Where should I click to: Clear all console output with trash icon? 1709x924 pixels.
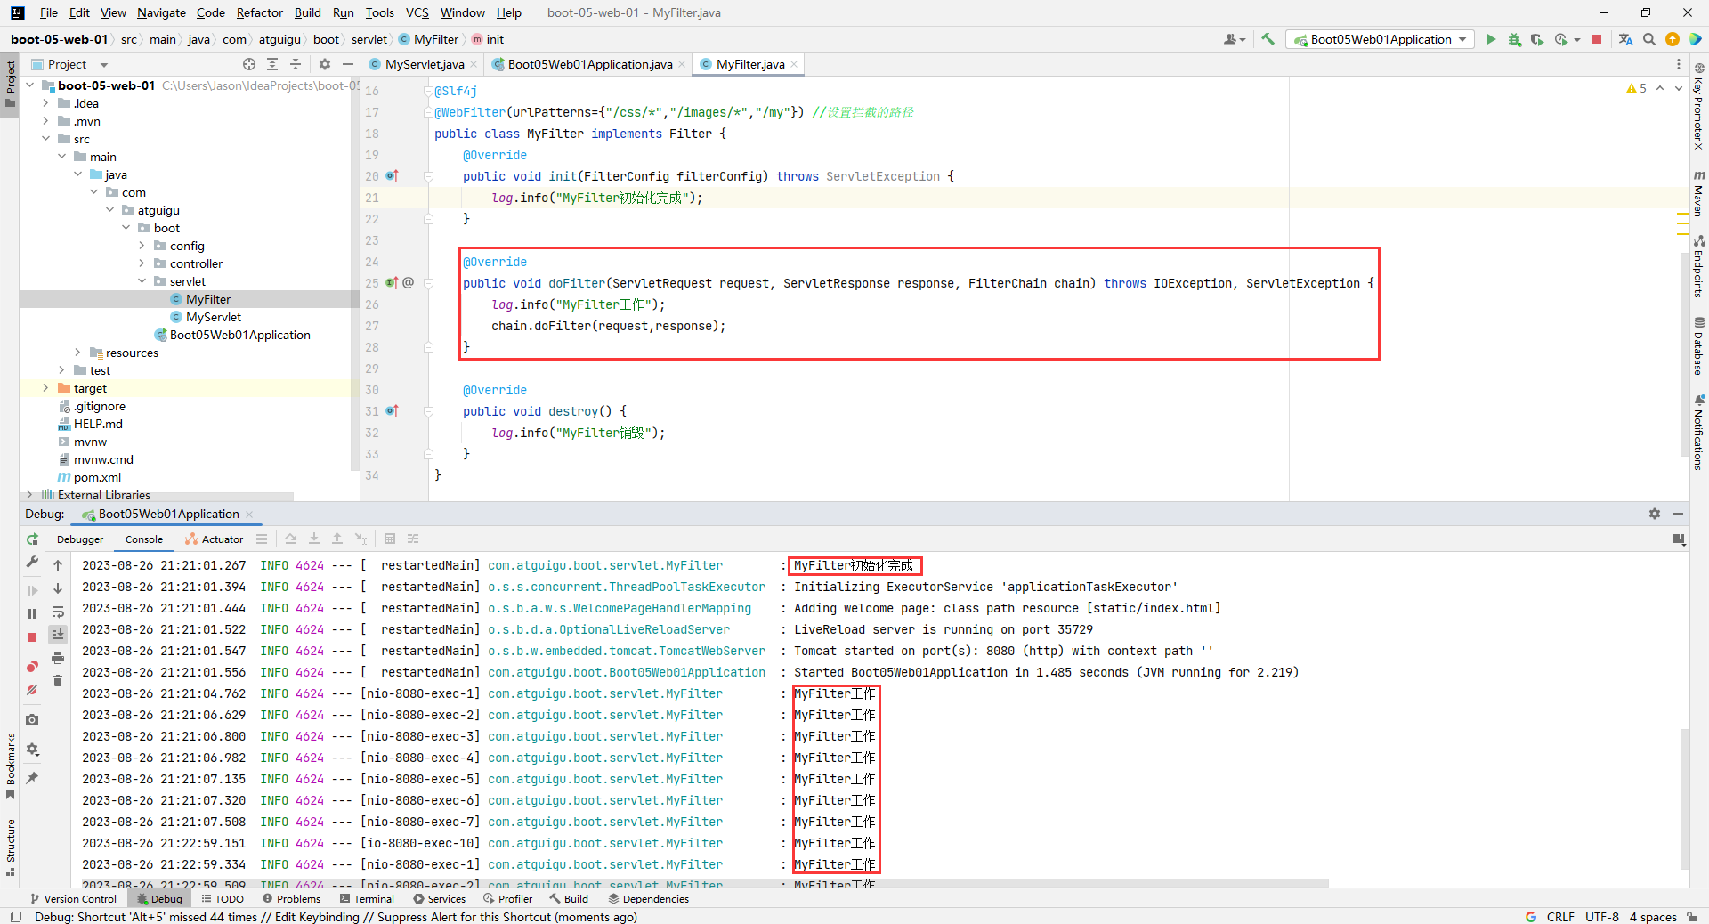pos(58,681)
